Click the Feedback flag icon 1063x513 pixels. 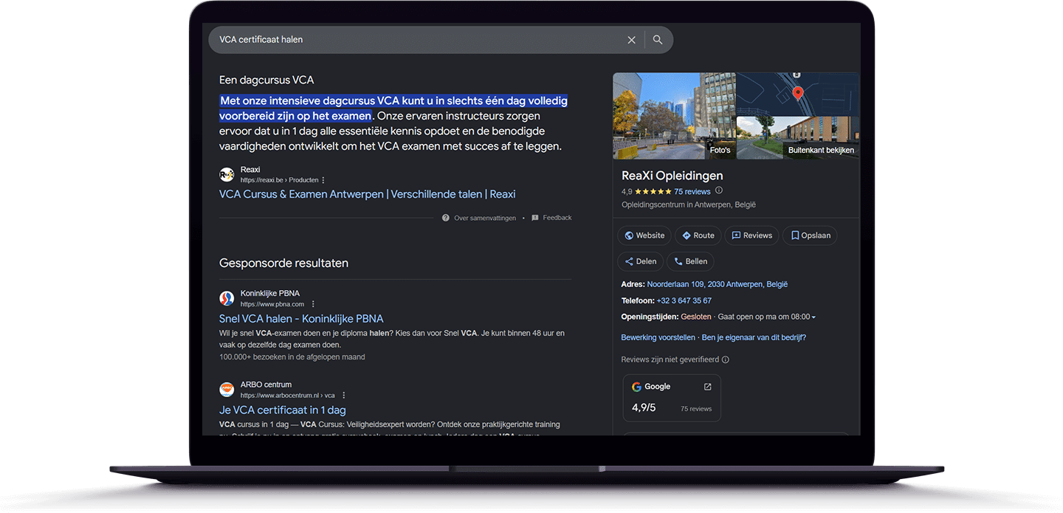point(535,218)
